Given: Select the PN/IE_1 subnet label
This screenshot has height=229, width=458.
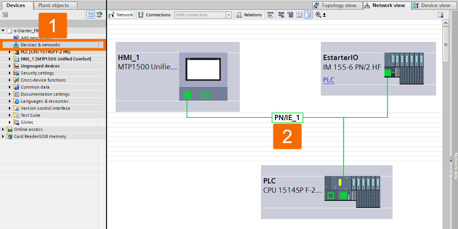Looking at the screenshot, I should pos(287,117).
